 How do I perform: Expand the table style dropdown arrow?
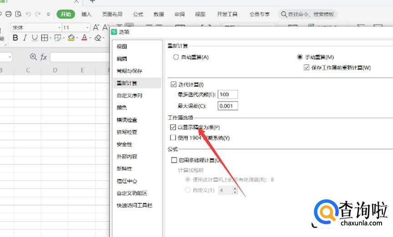click(64, 38)
